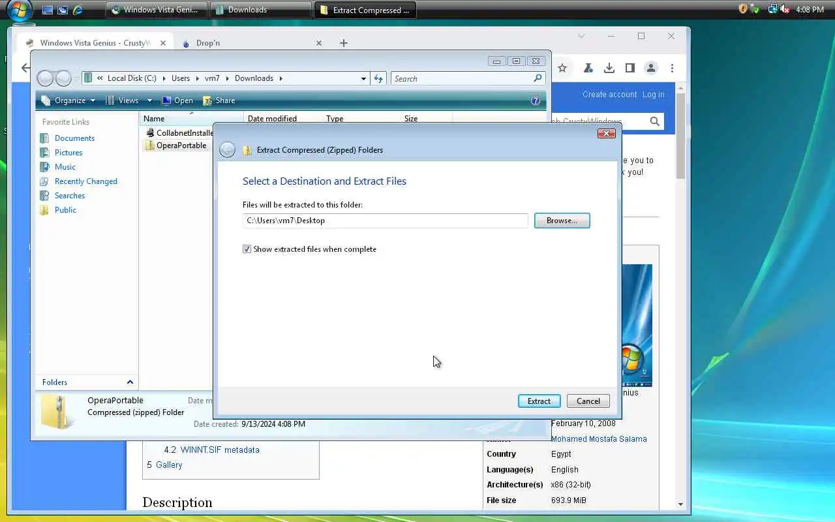
Task: Open the Windows Start orb
Action: click(20, 10)
